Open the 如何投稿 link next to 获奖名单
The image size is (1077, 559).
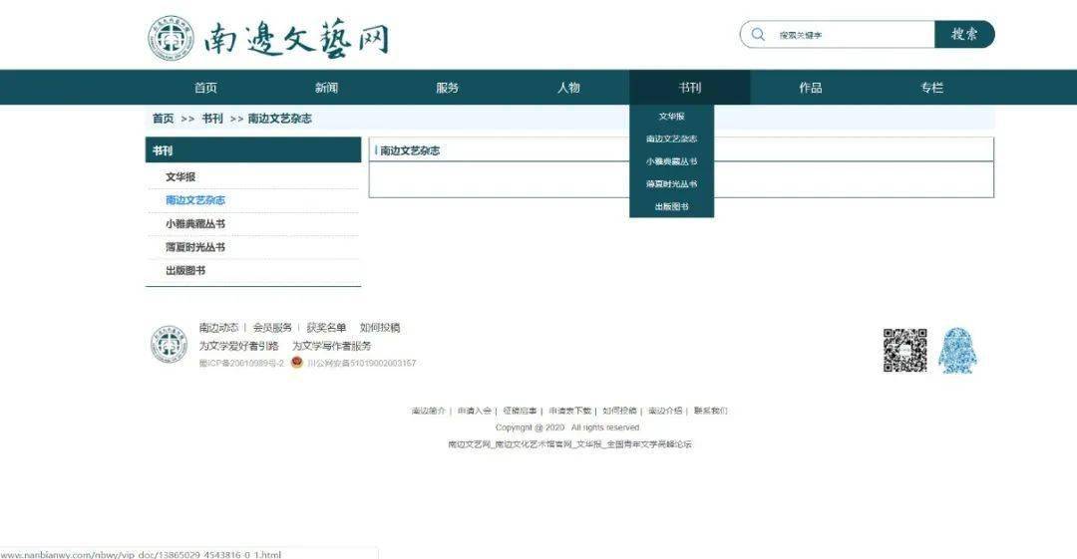380,327
